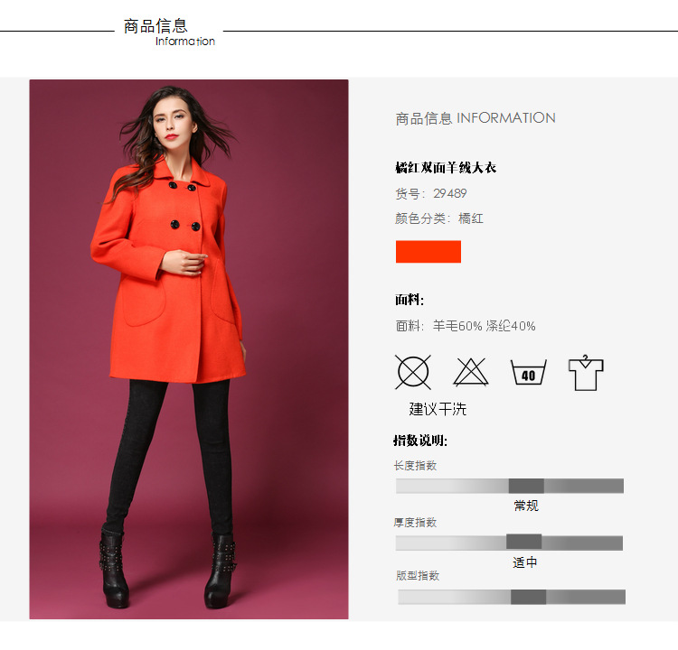
Task: Click the fit index slider marker
Action: pos(528,597)
